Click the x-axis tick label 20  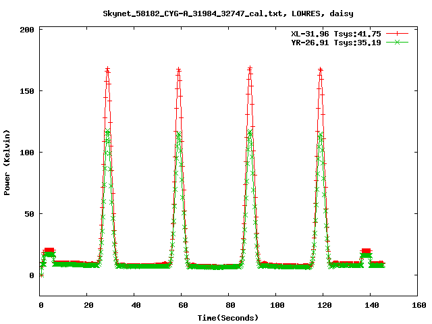pos(88,305)
